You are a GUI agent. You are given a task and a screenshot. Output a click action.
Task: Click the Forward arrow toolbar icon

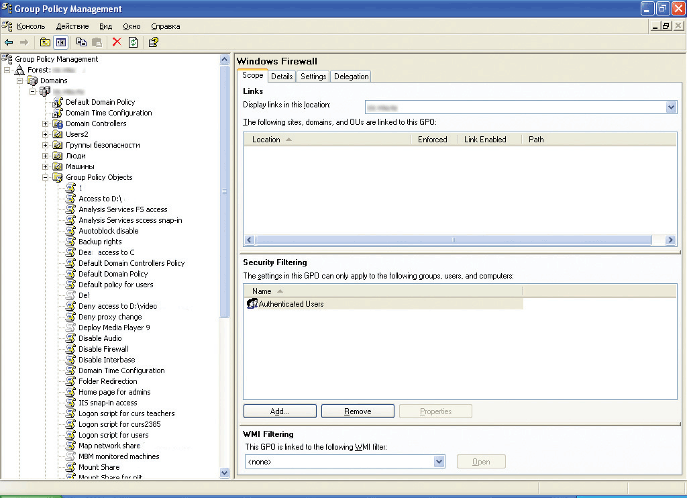pyautogui.click(x=24, y=42)
